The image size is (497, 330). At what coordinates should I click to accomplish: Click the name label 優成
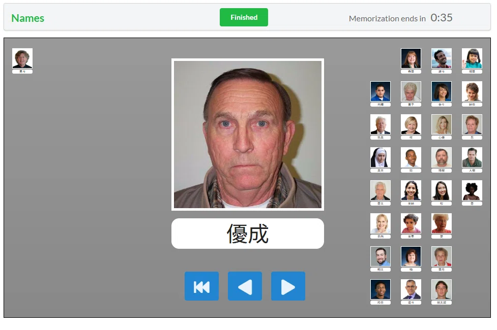click(248, 234)
